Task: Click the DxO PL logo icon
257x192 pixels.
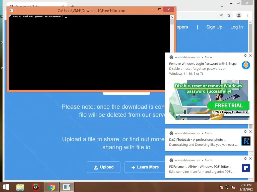Action: pyautogui.click(x=246, y=141)
